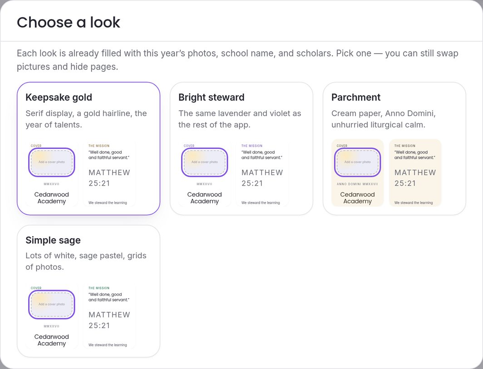Viewport: 483px width, 369px height.
Task: Click the Simple sage description text
Action: 86,261
